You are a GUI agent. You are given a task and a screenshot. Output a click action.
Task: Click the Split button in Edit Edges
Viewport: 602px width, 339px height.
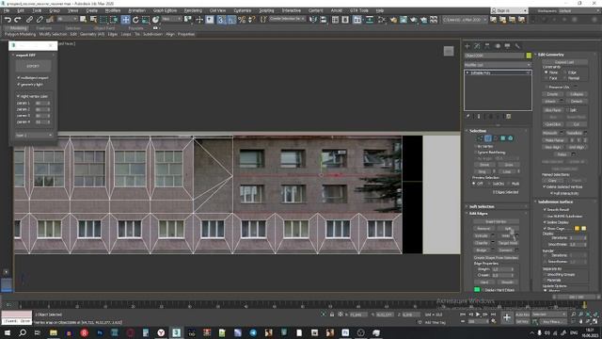click(508, 229)
